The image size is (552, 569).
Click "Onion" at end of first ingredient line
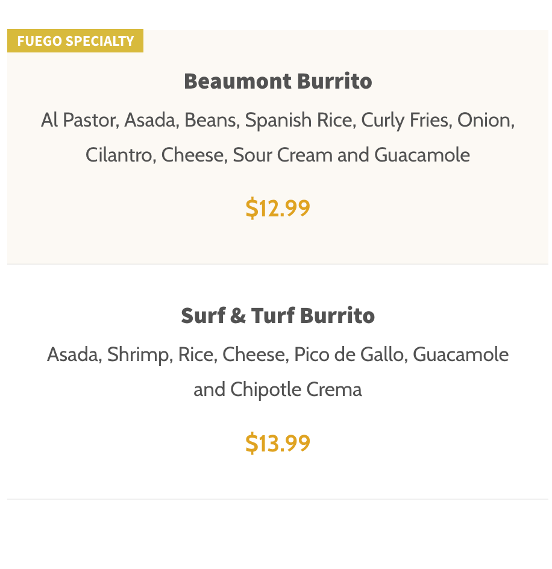(x=484, y=120)
